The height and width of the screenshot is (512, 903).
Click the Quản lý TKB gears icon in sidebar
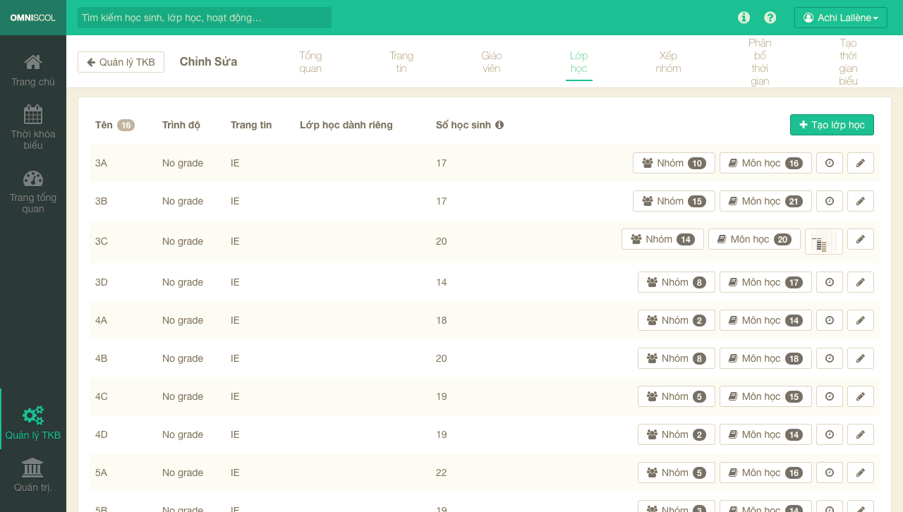click(x=33, y=415)
